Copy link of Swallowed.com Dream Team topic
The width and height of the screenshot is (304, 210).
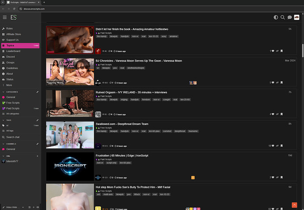(277, 146)
